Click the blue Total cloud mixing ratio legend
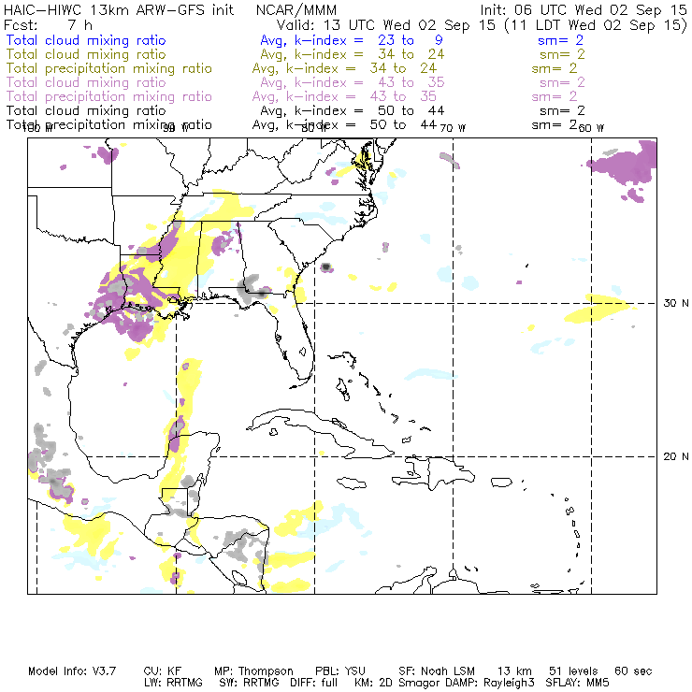Viewport: 692px width, 692px height. [86, 41]
